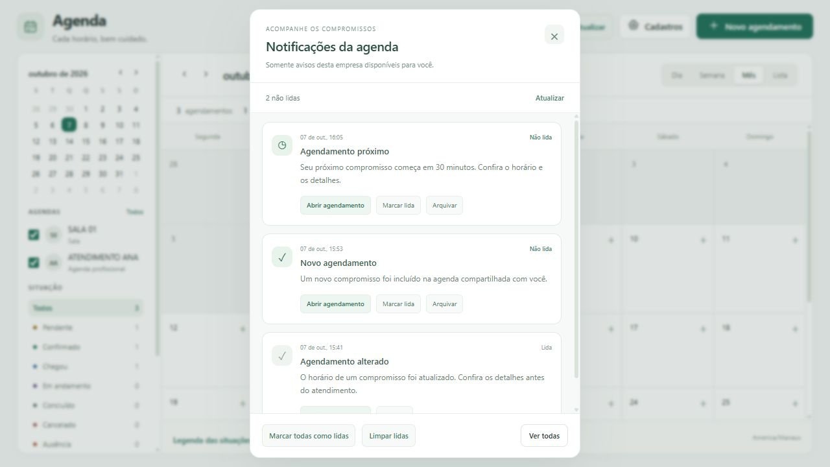830x467 pixels.
Task: Click the notification list's down scroll arrow
Action: (x=576, y=410)
